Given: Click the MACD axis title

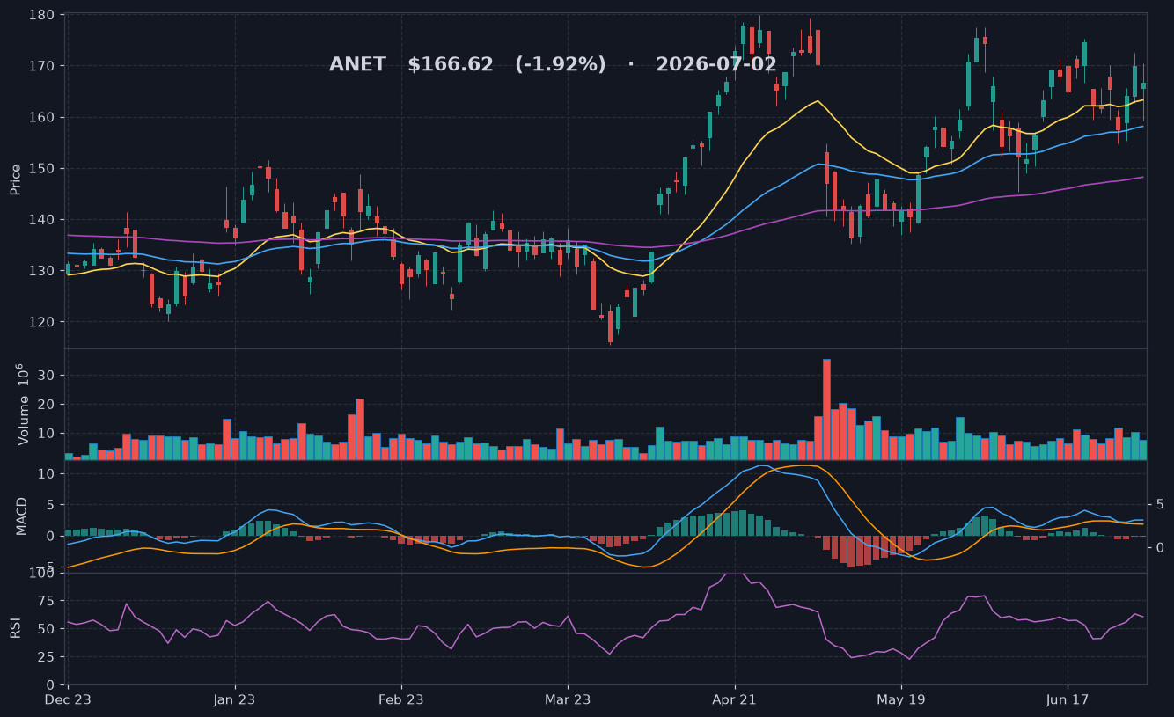Looking at the screenshot, I should click(22, 516).
